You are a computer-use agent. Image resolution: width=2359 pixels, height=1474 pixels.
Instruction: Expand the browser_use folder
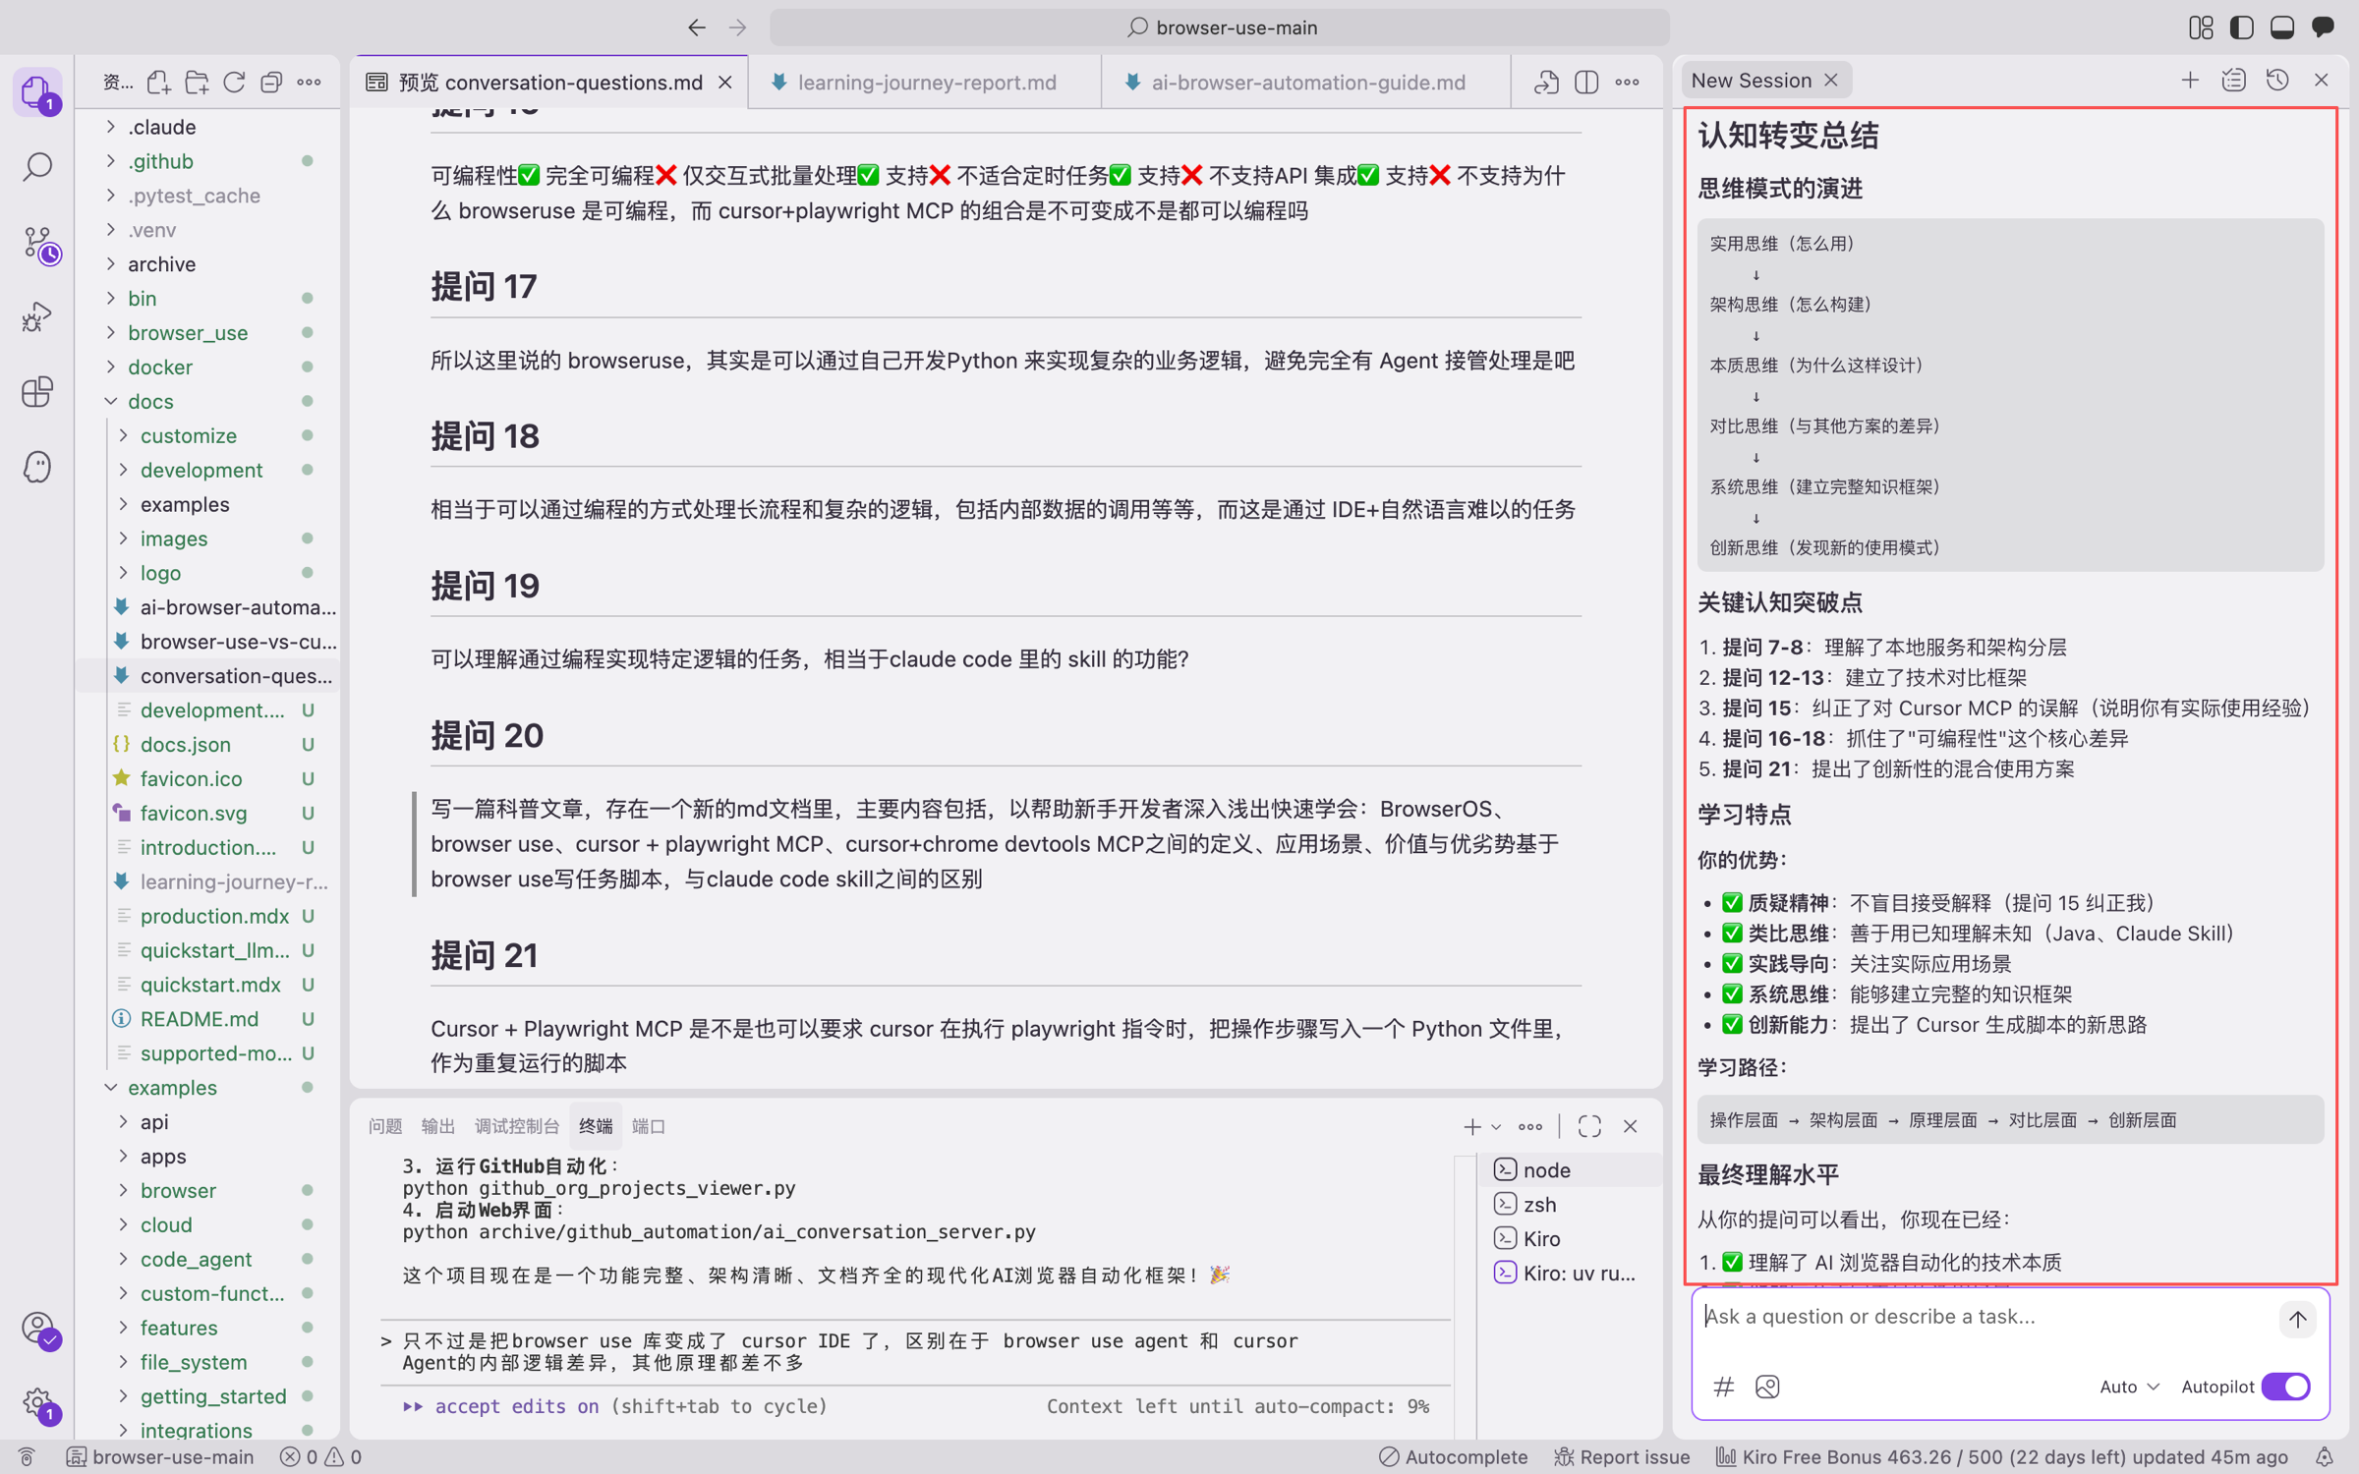[187, 332]
